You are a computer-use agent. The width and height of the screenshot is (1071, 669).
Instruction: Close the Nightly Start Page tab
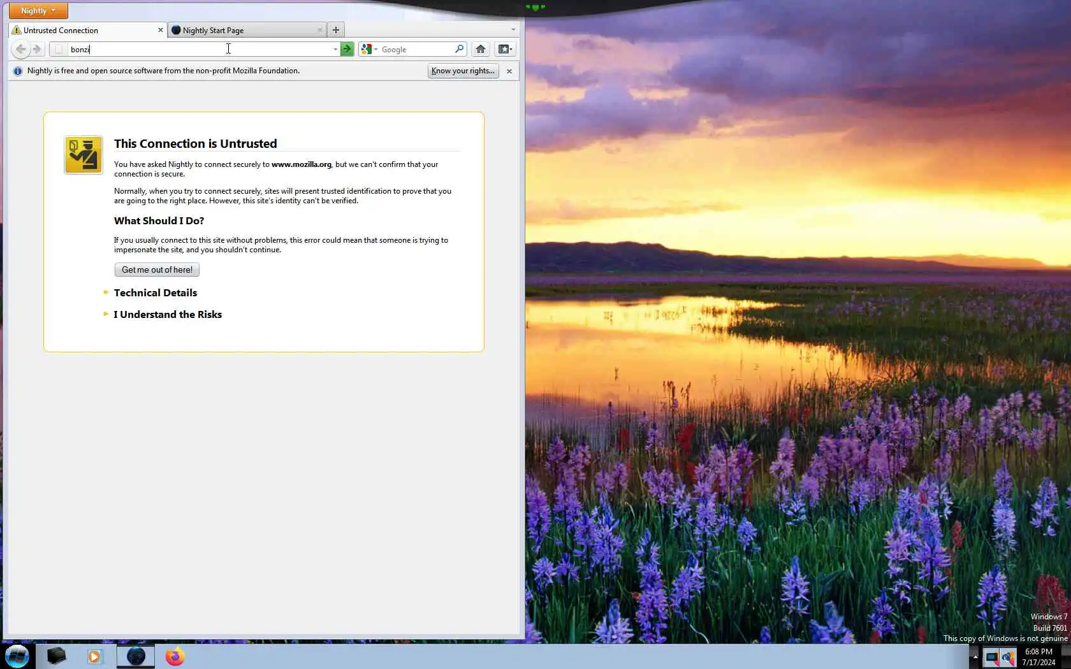tap(320, 30)
